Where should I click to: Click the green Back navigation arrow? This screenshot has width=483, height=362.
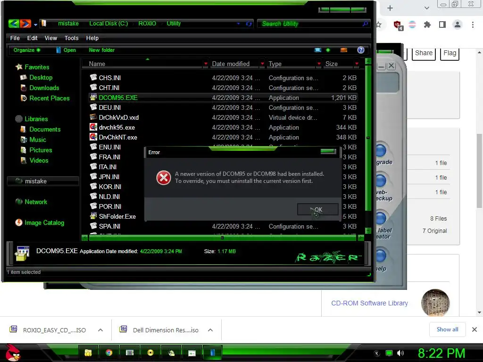(14, 24)
